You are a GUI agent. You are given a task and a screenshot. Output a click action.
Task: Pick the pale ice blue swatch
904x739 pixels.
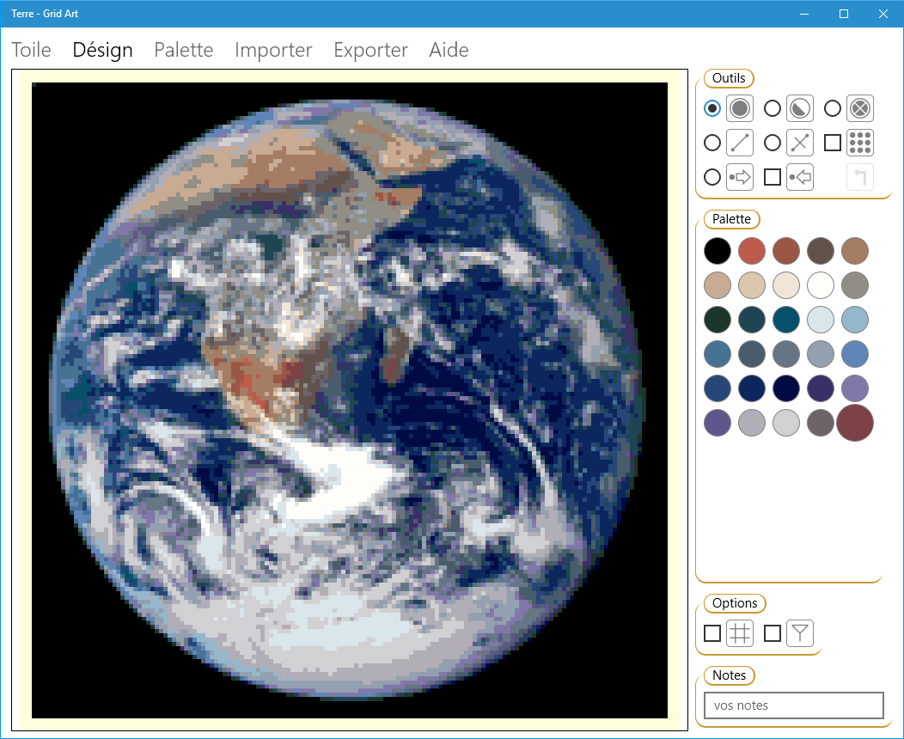(821, 320)
